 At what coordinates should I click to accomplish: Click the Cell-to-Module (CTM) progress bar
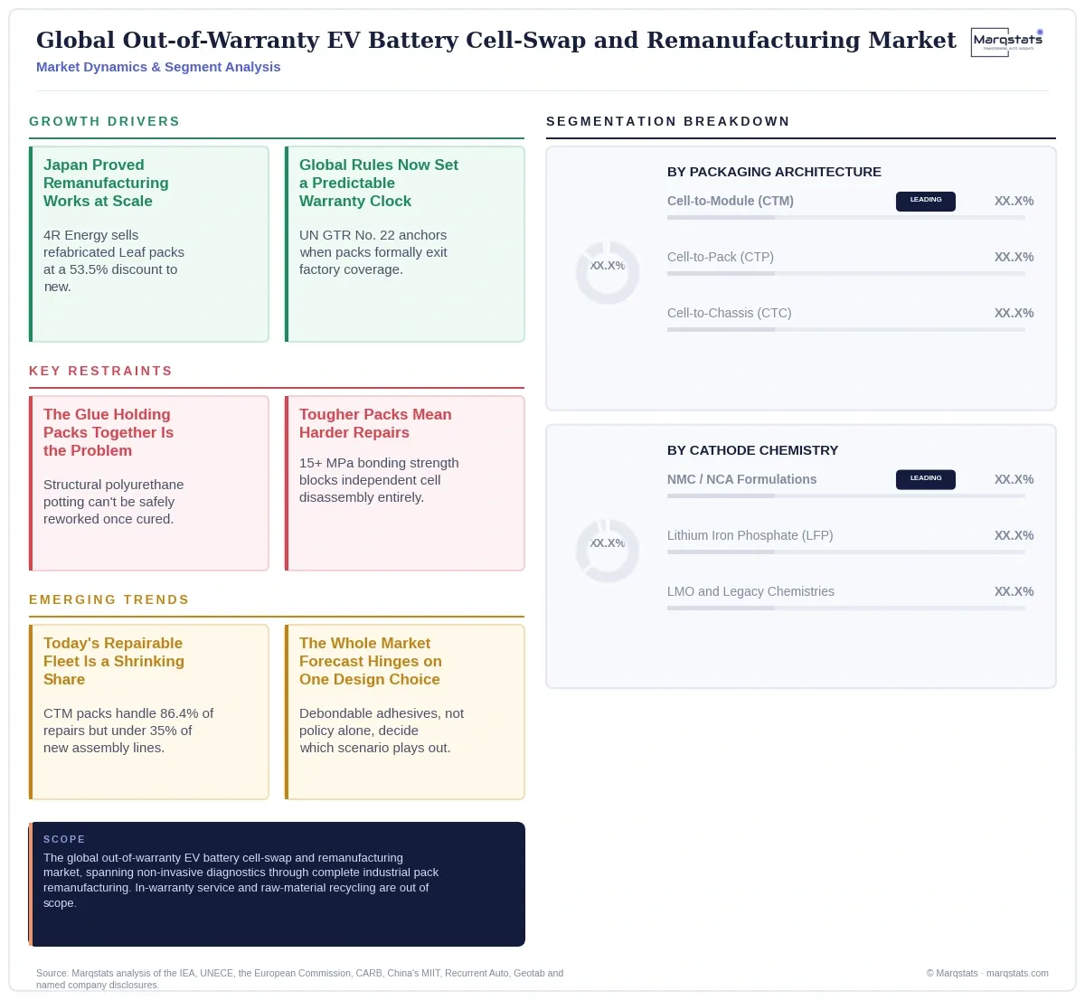[846, 218]
